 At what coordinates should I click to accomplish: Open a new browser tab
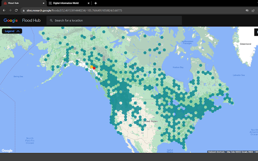[x=96, y=3]
